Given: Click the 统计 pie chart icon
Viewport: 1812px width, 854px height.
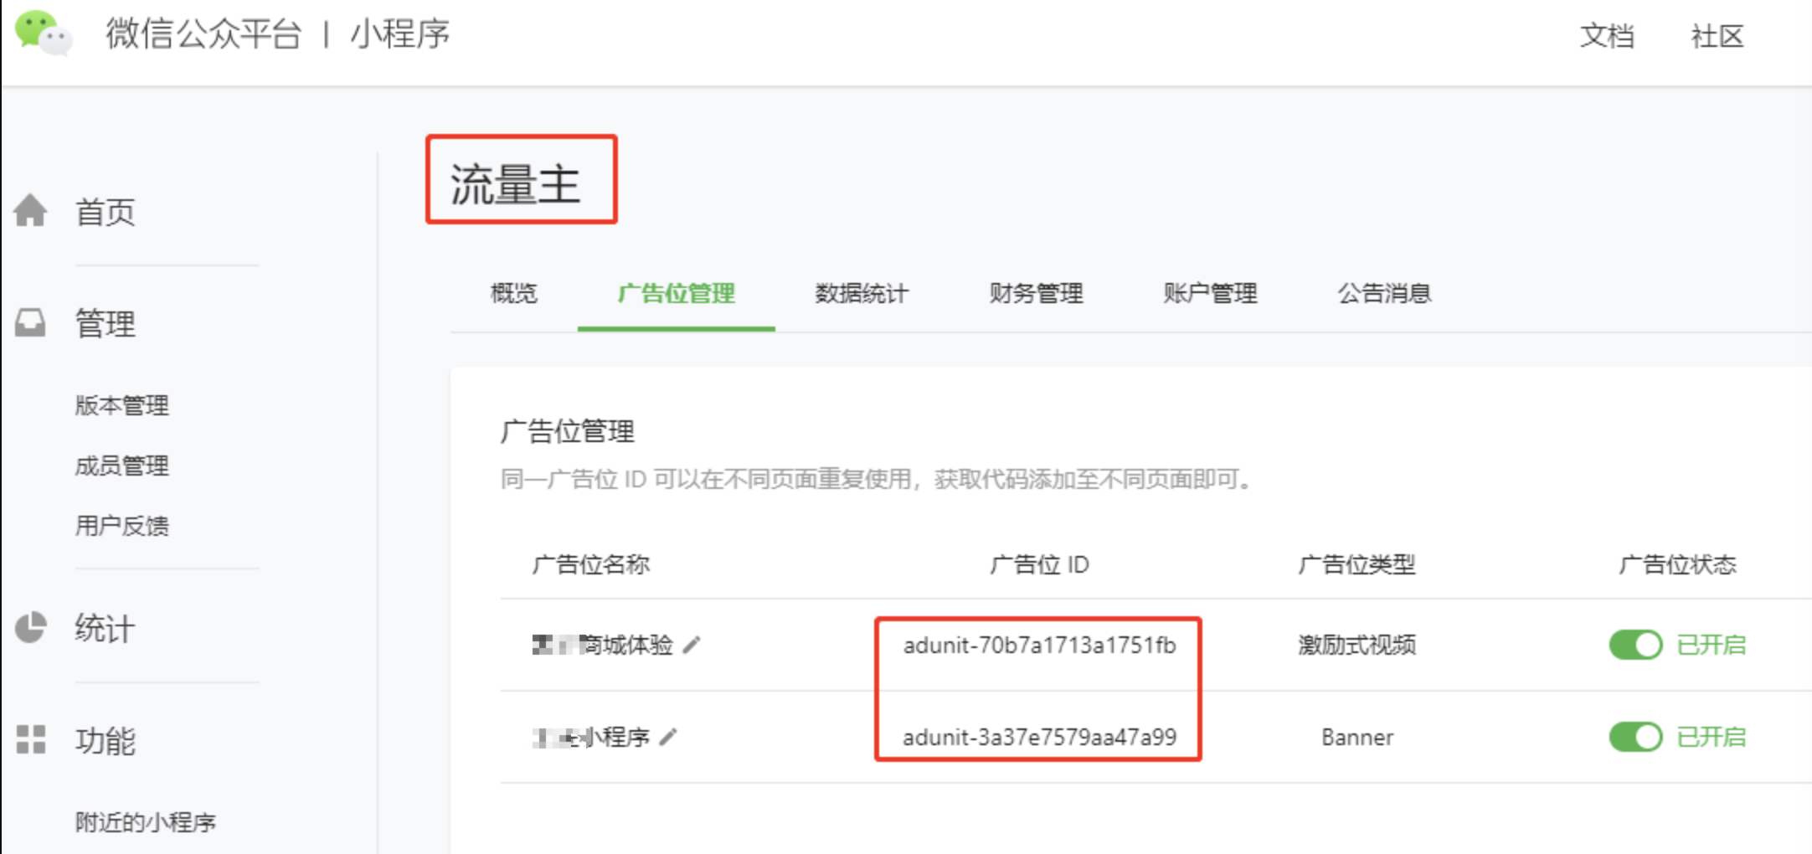Looking at the screenshot, I should 31,627.
